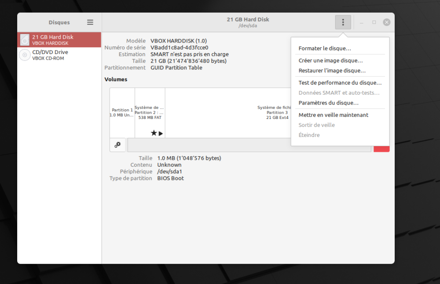Select the 538 MB FAT Partition 2
Viewport: 440px width, 284px height.
(x=150, y=113)
